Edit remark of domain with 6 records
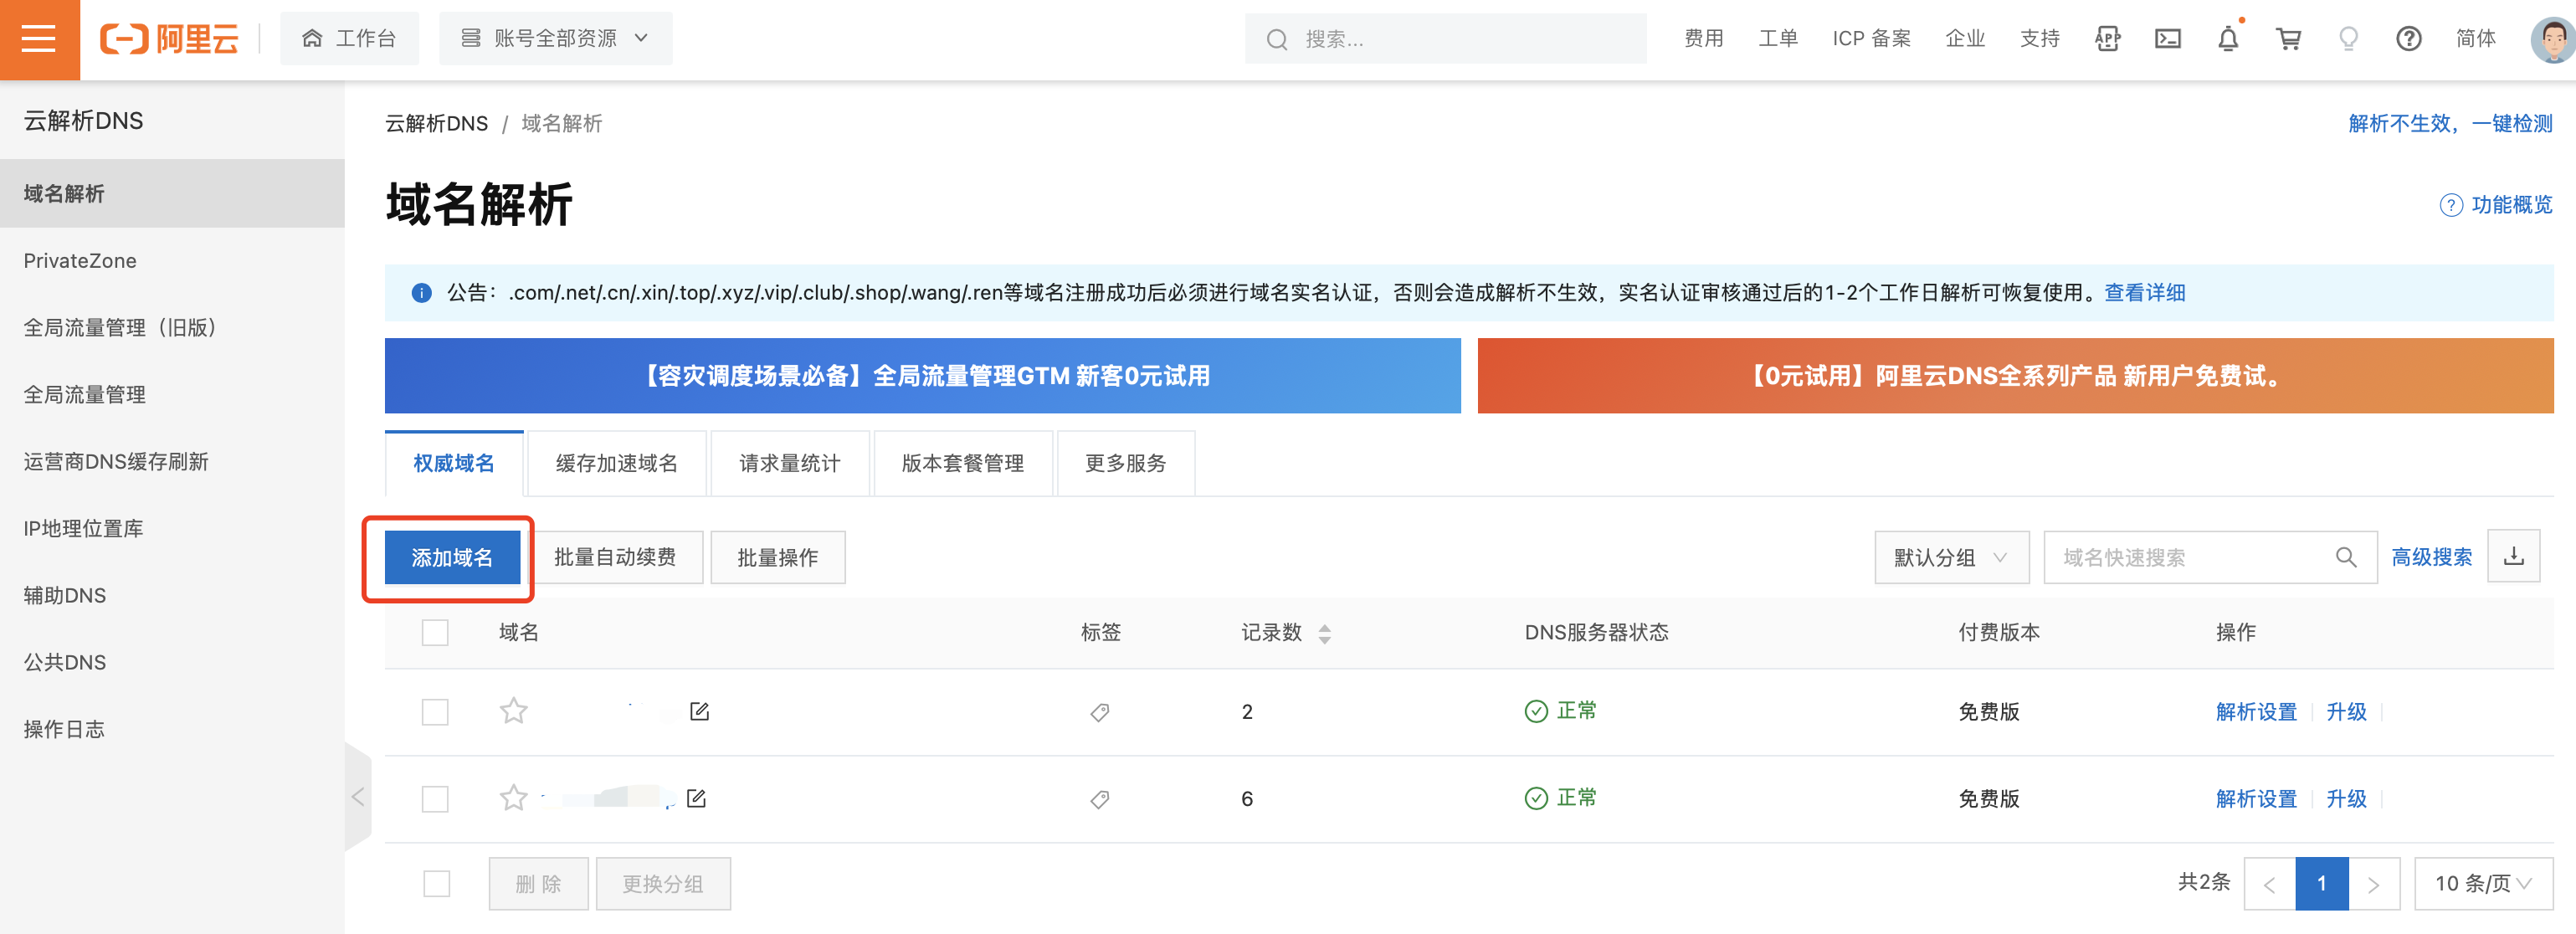The image size is (2576, 934). coord(696,798)
